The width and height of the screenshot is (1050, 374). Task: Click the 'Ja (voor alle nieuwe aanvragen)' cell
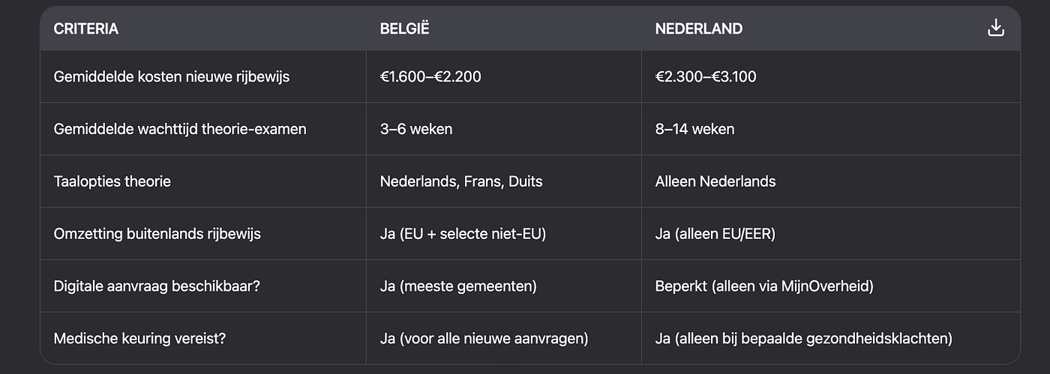[484, 339]
